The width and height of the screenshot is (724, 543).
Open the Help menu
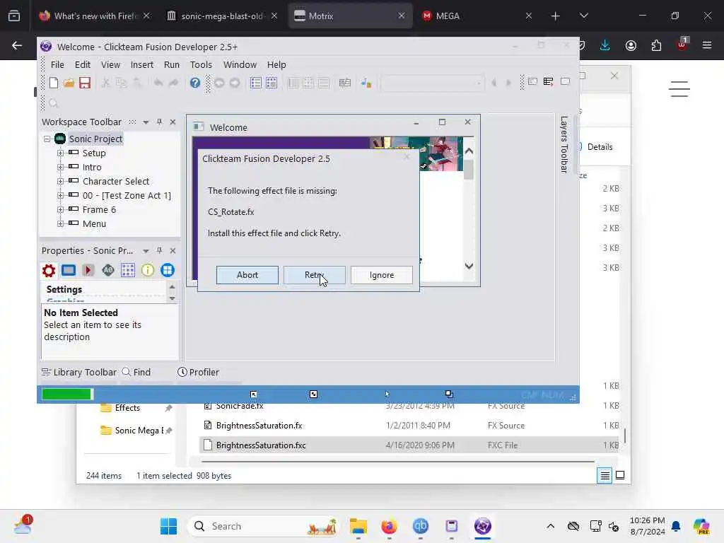(276, 64)
